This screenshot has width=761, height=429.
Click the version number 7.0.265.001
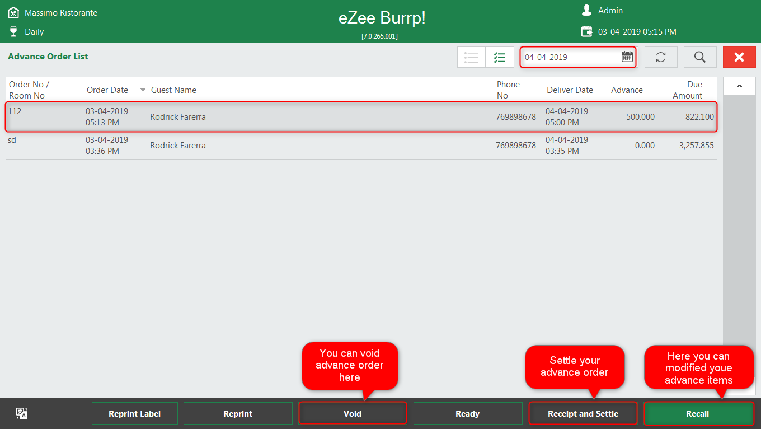(x=379, y=36)
